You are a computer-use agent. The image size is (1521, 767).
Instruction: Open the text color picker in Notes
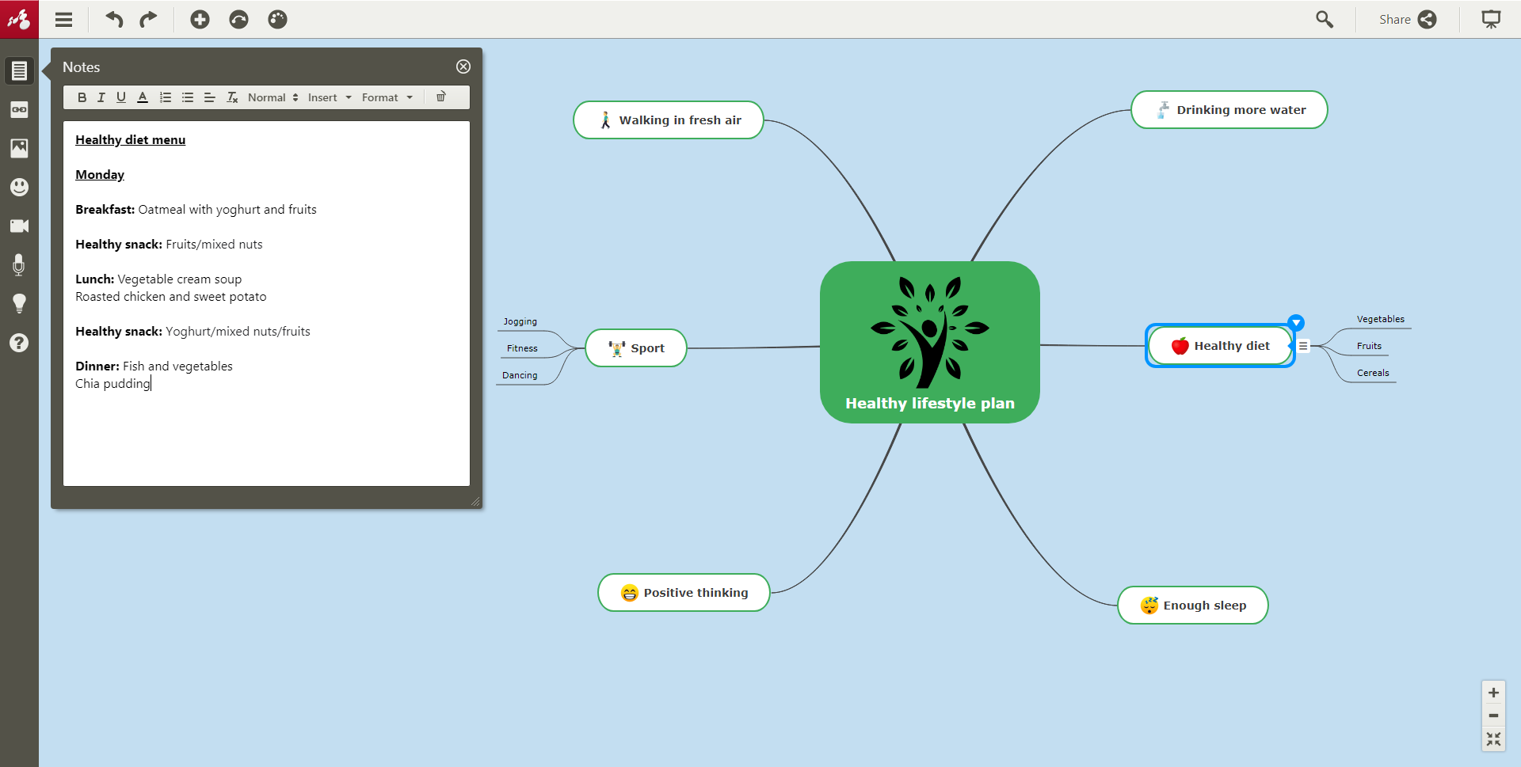143,97
